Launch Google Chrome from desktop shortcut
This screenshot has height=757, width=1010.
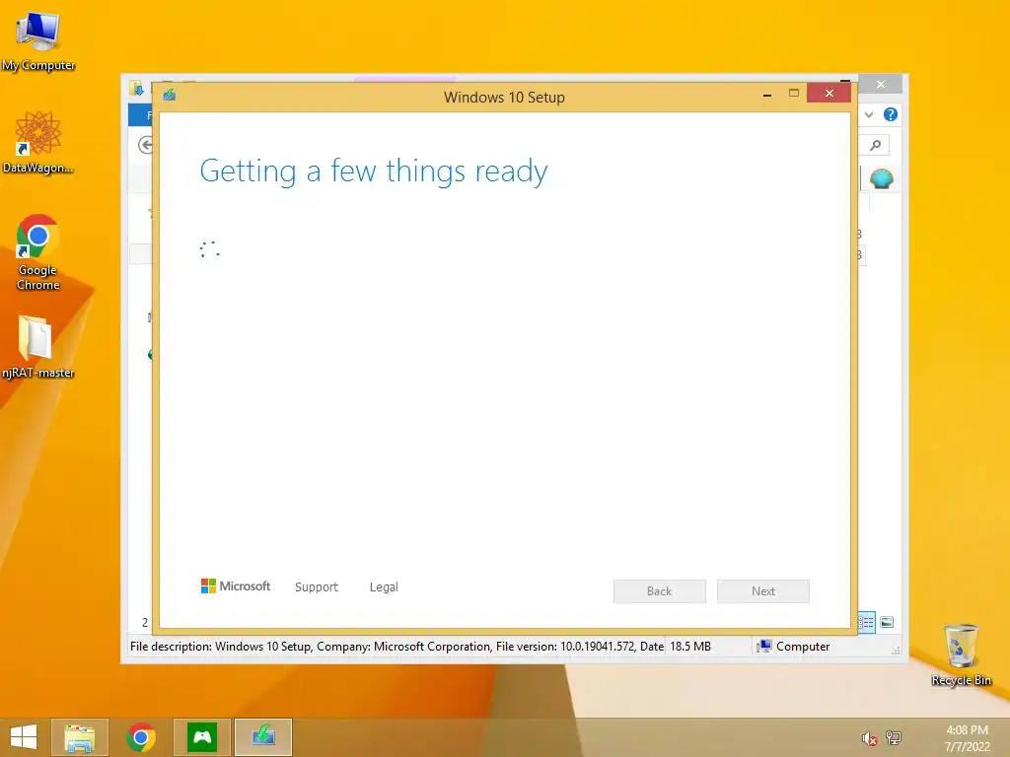pyautogui.click(x=38, y=252)
